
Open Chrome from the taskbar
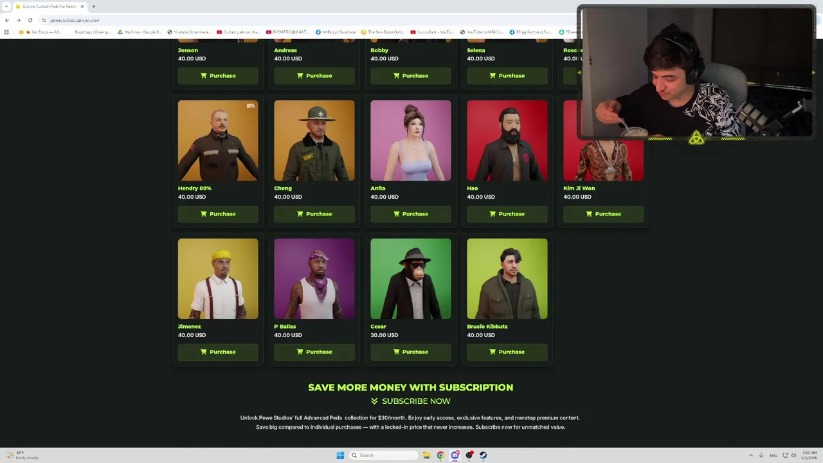point(440,455)
